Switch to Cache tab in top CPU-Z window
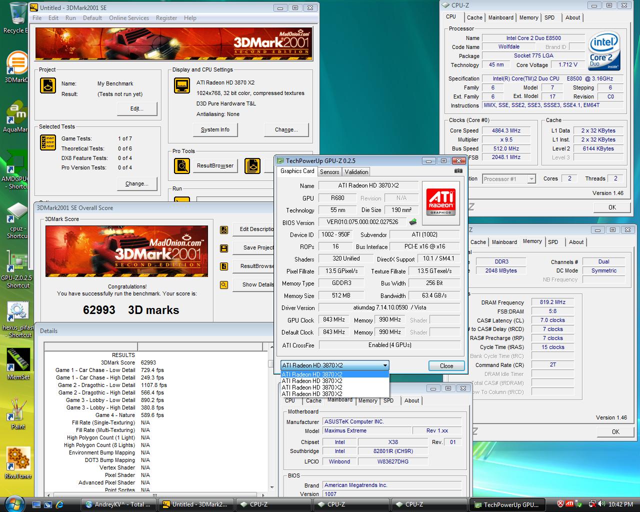 474,17
